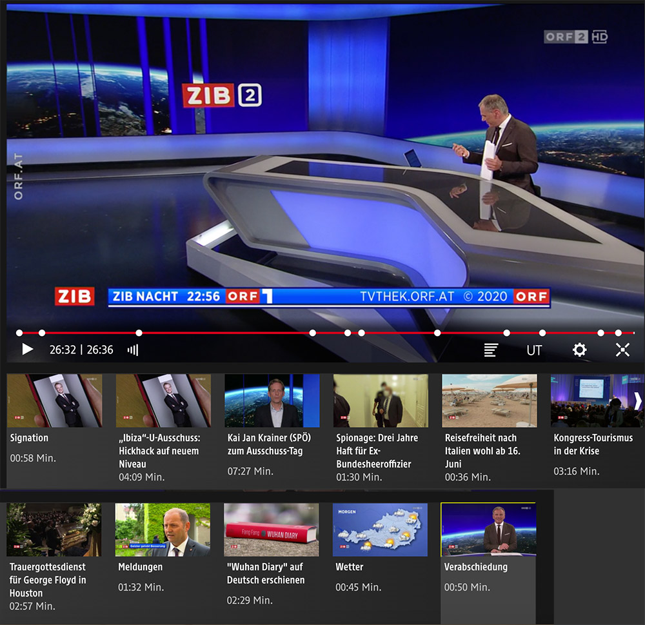Jump to last timeline marker, Verabschiedung segment
The width and height of the screenshot is (645, 625).
pyautogui.click(x=619, y=333)
